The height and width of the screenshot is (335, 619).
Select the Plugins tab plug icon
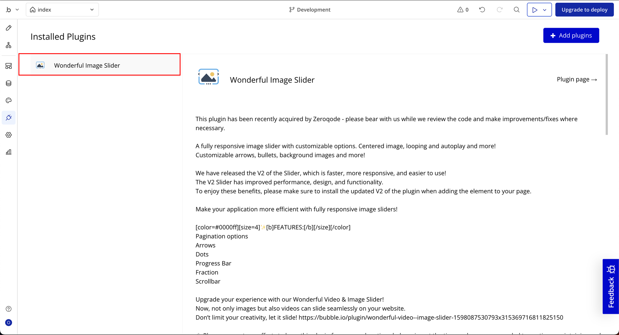[8, 118]
